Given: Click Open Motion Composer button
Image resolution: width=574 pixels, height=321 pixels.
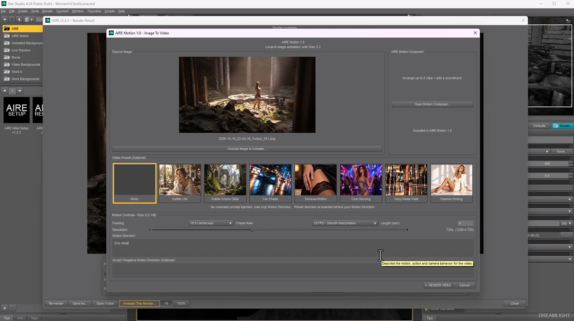Looking at the screenshot, I should click(432, 104).
